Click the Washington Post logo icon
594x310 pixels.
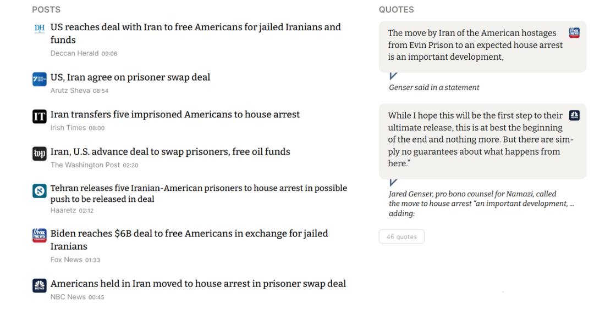pyautogui.click(x=39, y=154)
